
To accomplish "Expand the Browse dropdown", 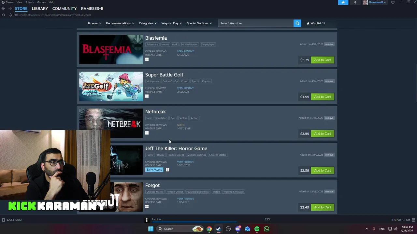I will tap(94, 23).
